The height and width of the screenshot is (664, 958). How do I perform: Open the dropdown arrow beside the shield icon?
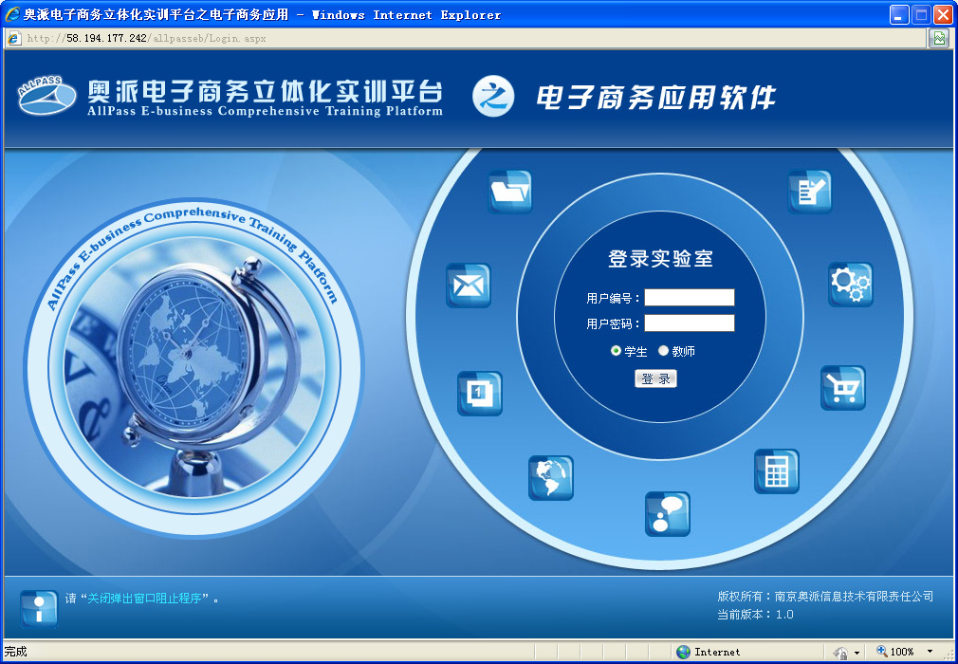pyautogui.click(x=857, y=653)
